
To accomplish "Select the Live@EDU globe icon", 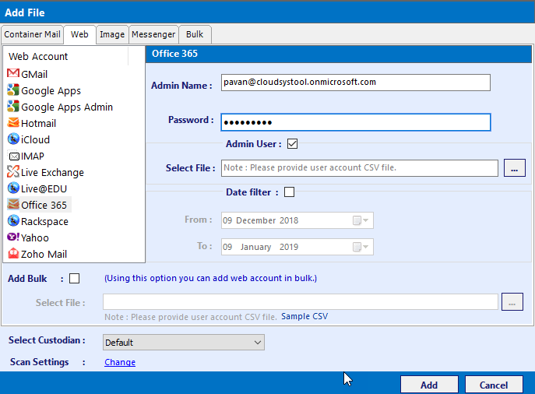I will [x=13, y=188].
